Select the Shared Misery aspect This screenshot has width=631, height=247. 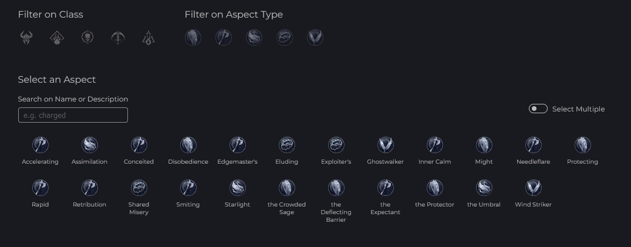tap(139, 198)
